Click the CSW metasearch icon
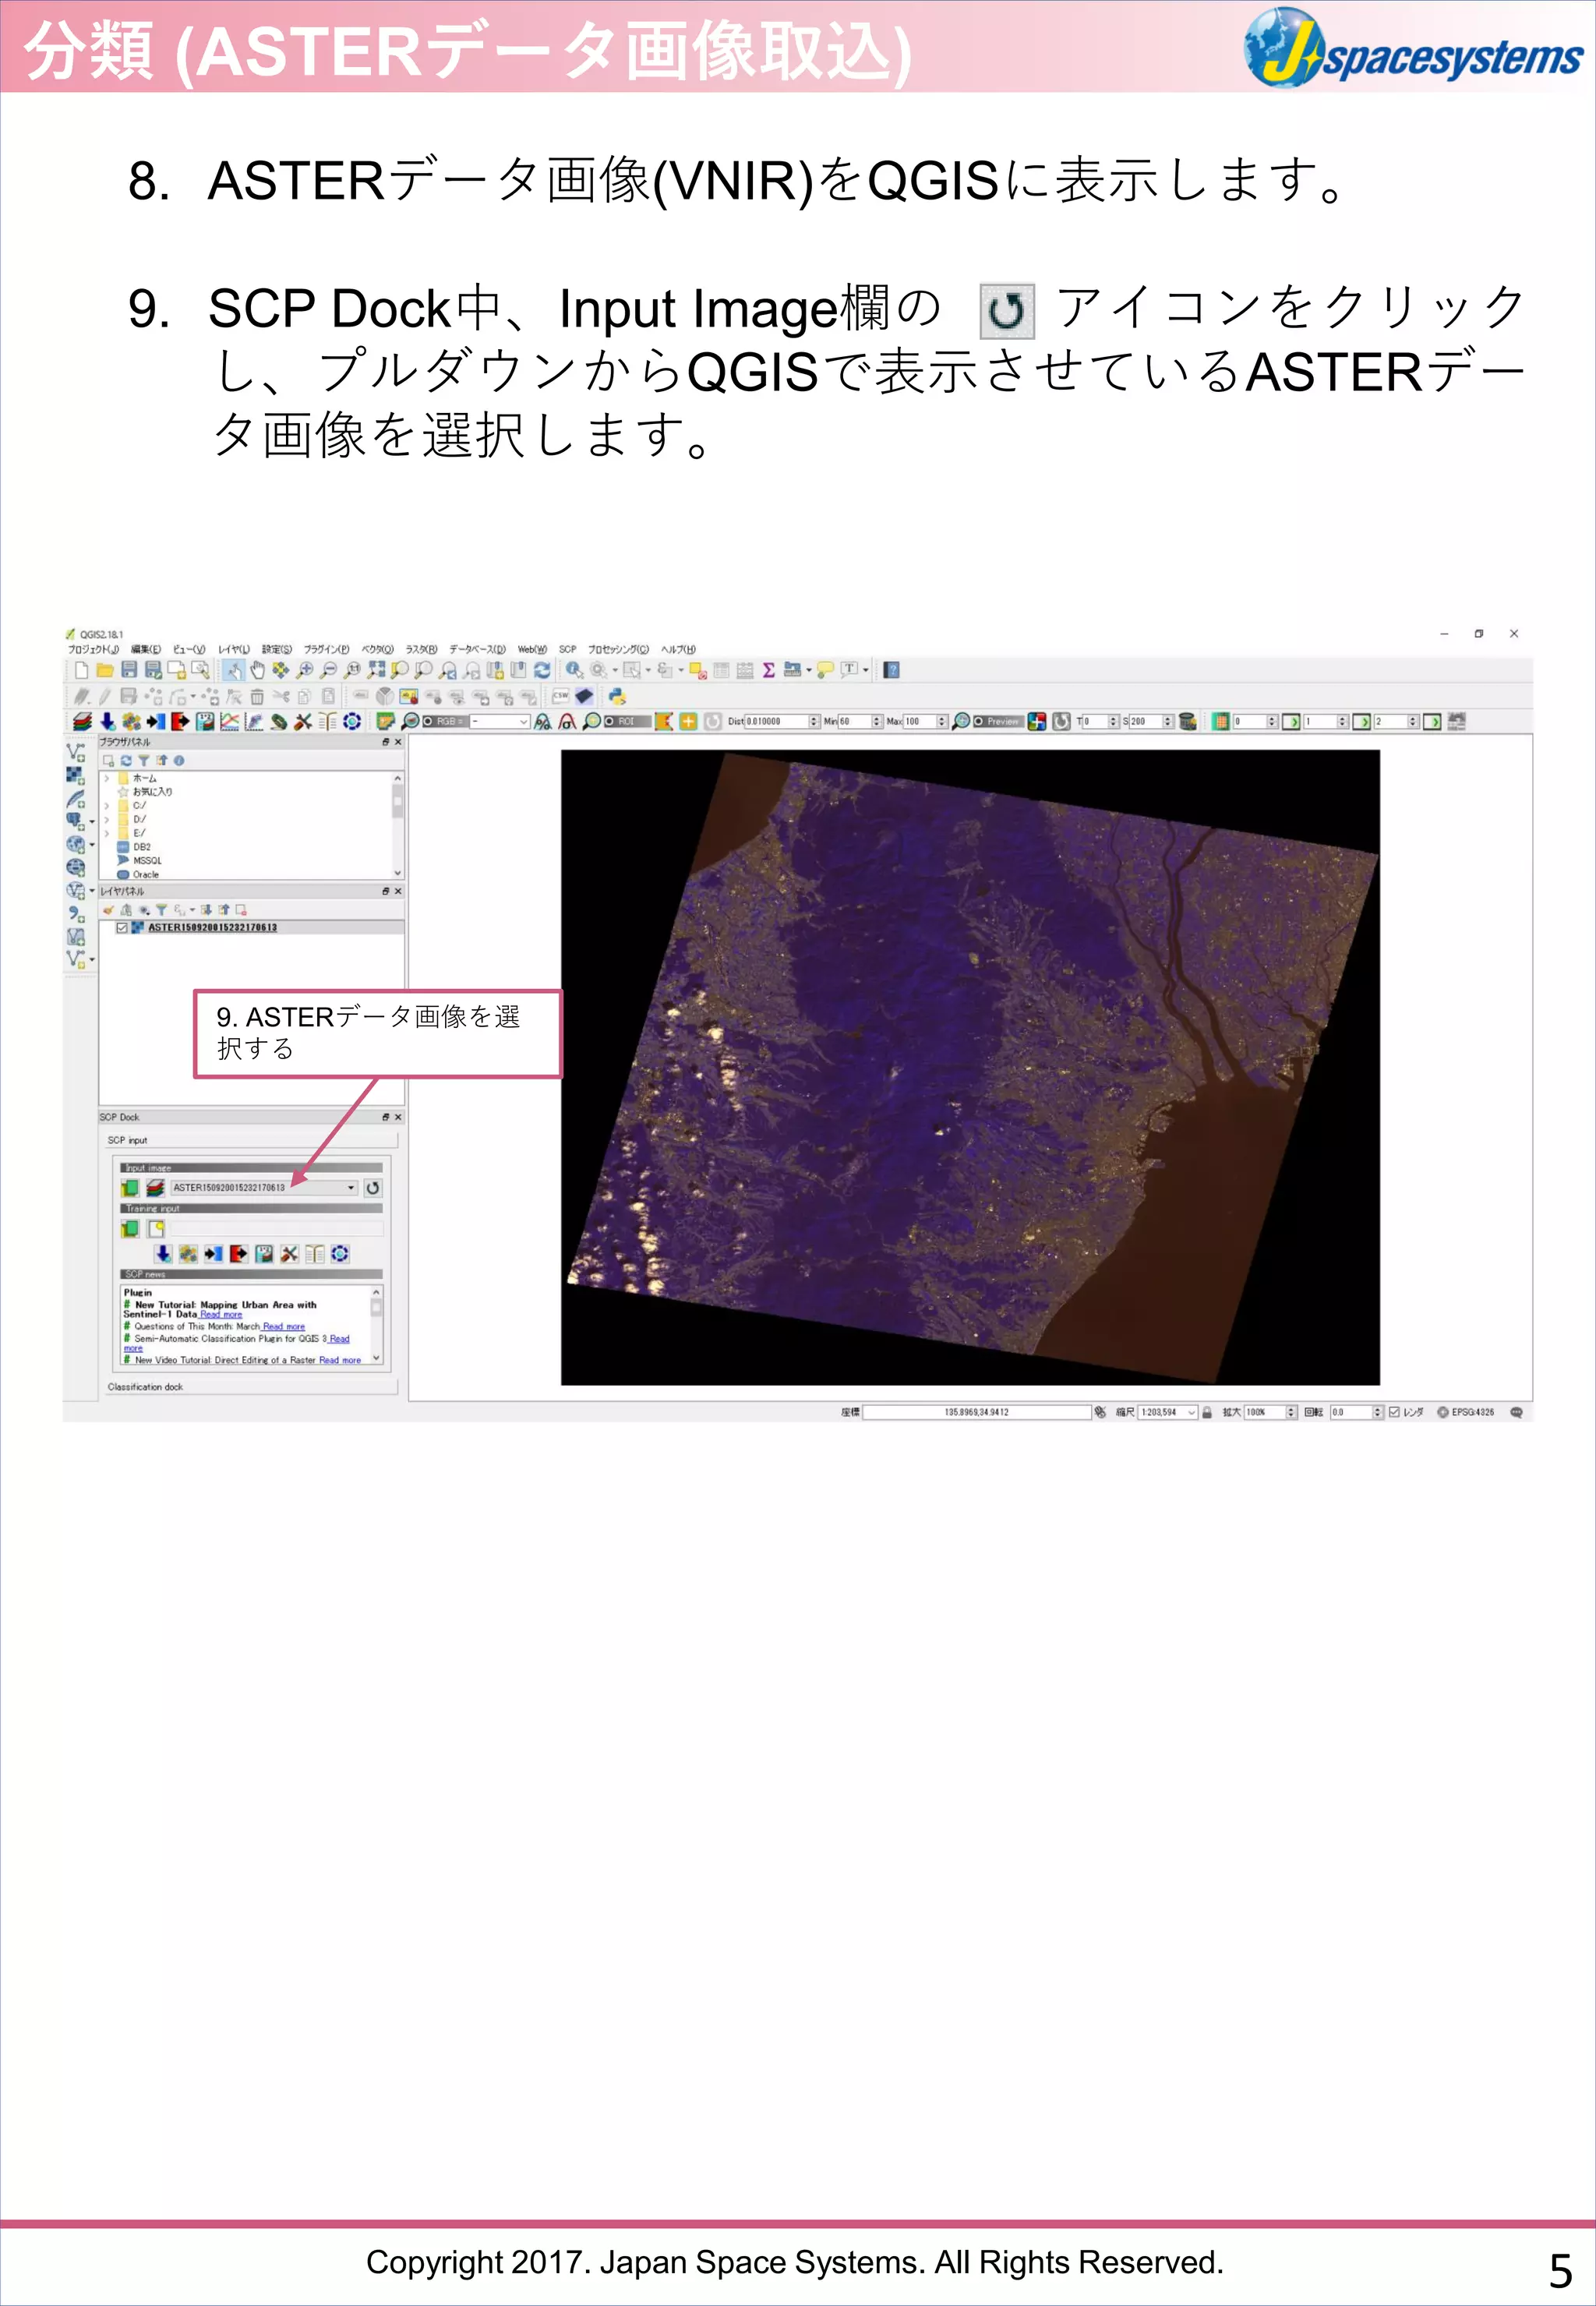Screen dimensions: 1596x2306 point(561,696)
